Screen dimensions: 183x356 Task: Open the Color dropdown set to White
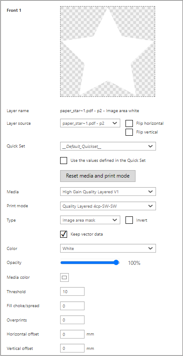[108, 248]
